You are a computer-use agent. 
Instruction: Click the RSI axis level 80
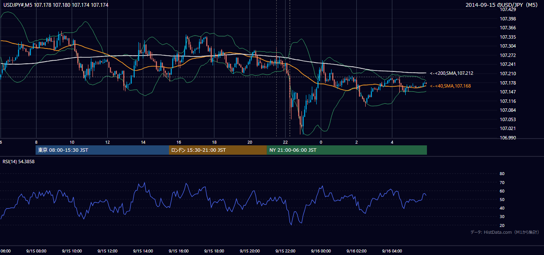[x=502, y=174]
